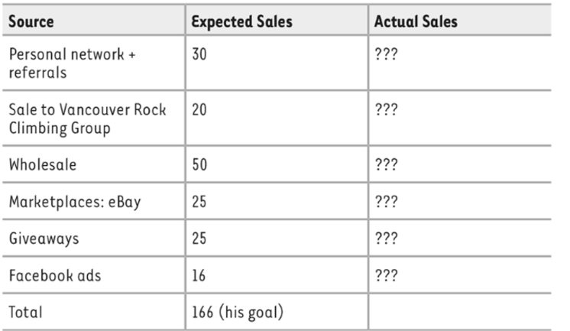This screenshot has width=570, height=331.
Task: Click the Expected Sales column header
Action: pos(241,21)
